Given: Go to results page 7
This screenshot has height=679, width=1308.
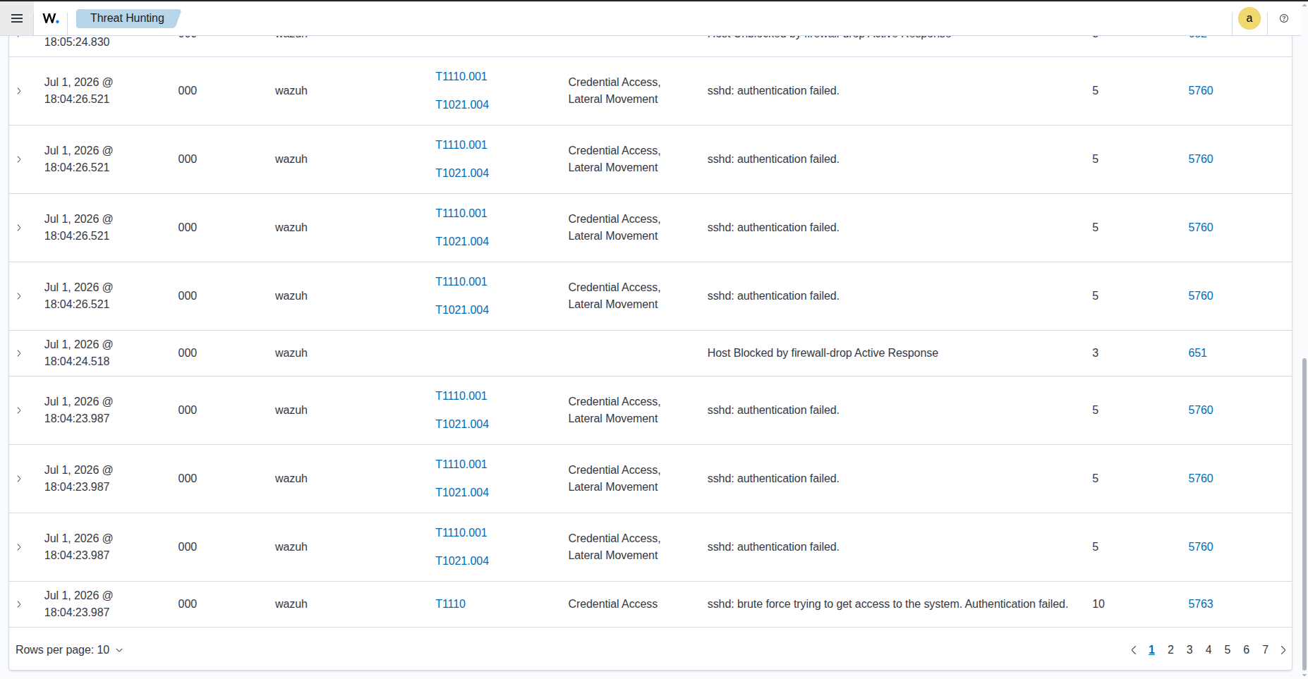Looking at the screenshot, I should (1266, 650).
